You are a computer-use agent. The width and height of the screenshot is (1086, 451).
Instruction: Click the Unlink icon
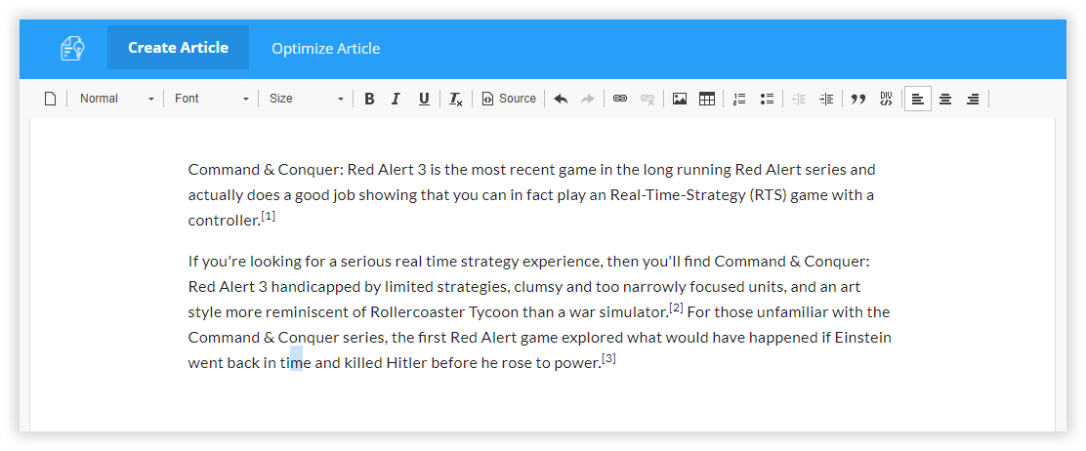coord(647,99)
